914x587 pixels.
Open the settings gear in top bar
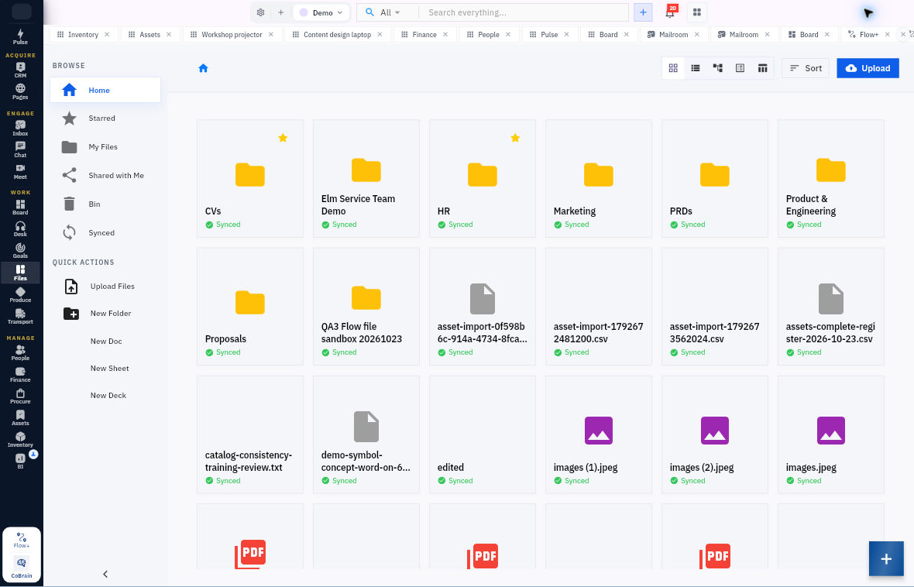point(260,12)
